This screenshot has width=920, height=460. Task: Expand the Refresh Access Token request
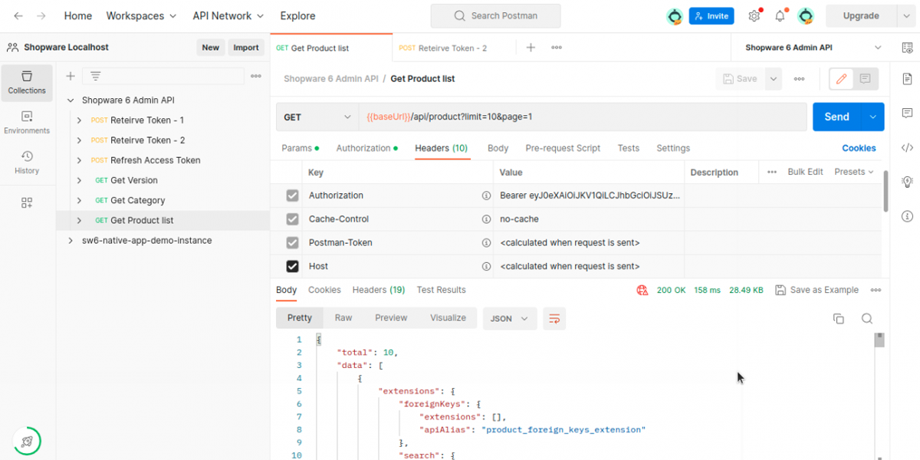(x=80, y=160)
